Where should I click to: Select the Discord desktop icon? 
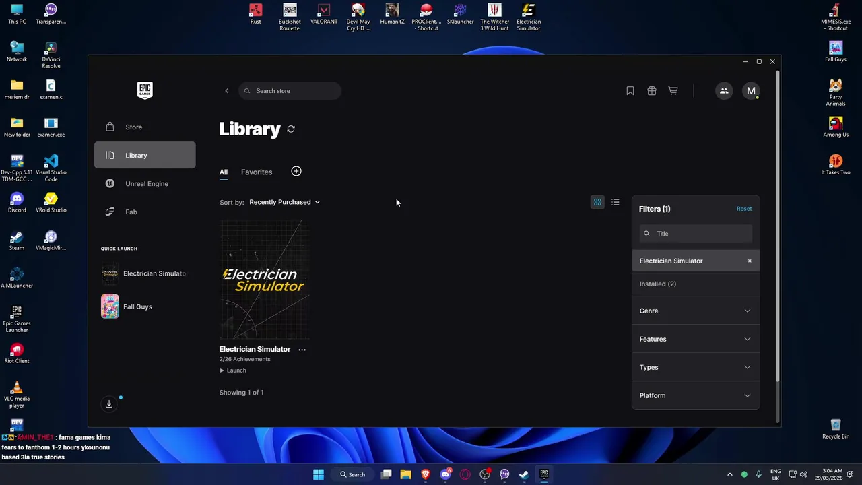[17, 203]
